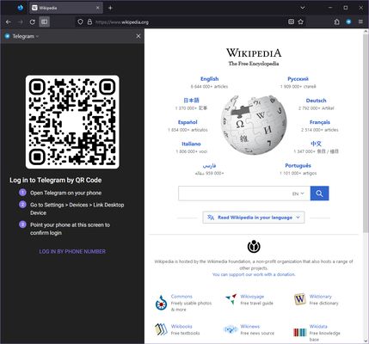Open the Chinese 中文 Wikipedia link
369x344 pixels.
click(316, 144)
